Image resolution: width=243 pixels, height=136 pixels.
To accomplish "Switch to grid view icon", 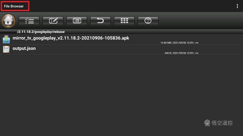I will tap(124, 20).
